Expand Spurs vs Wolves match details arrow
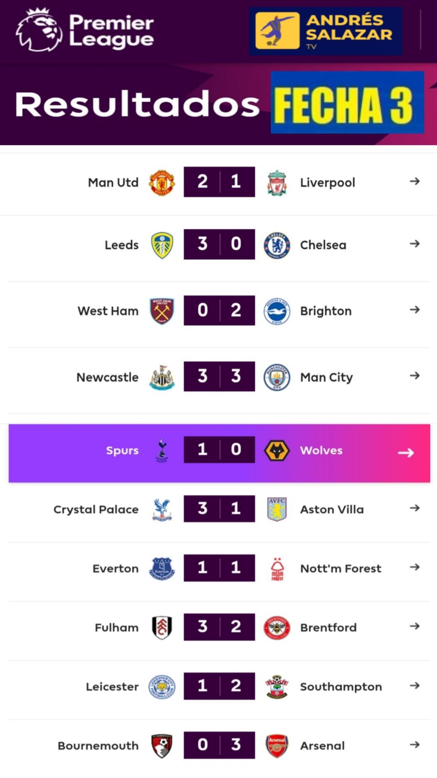The width and height of the screenshot is (437, 778). click(x=406, y=453)
